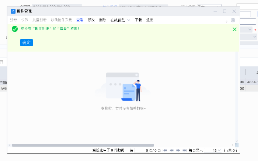The width and height of the screenshot is (258, 161).
Task: Maximize the 附件管理 dialog window
Action: [x=224, y=11]
